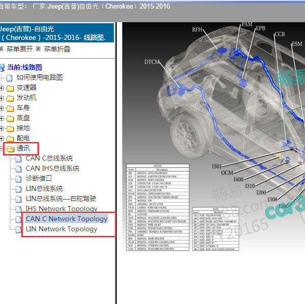The image size is (305, 304).
Task: Select the 通讯 tree label
Action: click(23, 148)
